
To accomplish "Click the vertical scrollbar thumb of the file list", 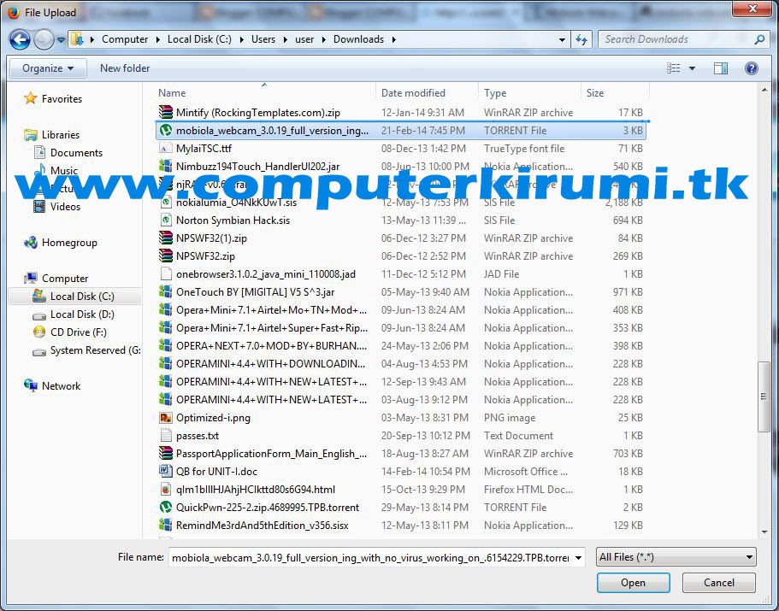I will [x=764, y=397].
